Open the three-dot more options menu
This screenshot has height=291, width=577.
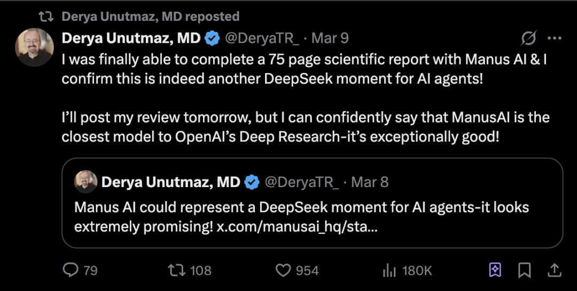click(555, 38)
